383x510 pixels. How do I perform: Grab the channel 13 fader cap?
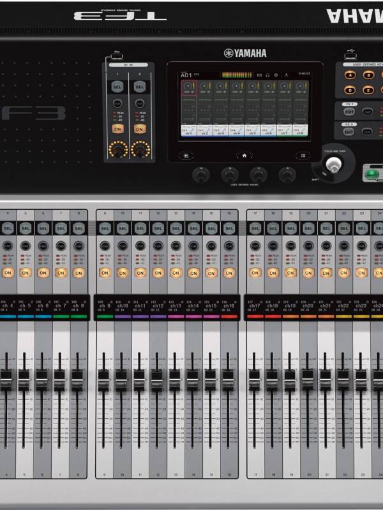(x=174, y=380)
